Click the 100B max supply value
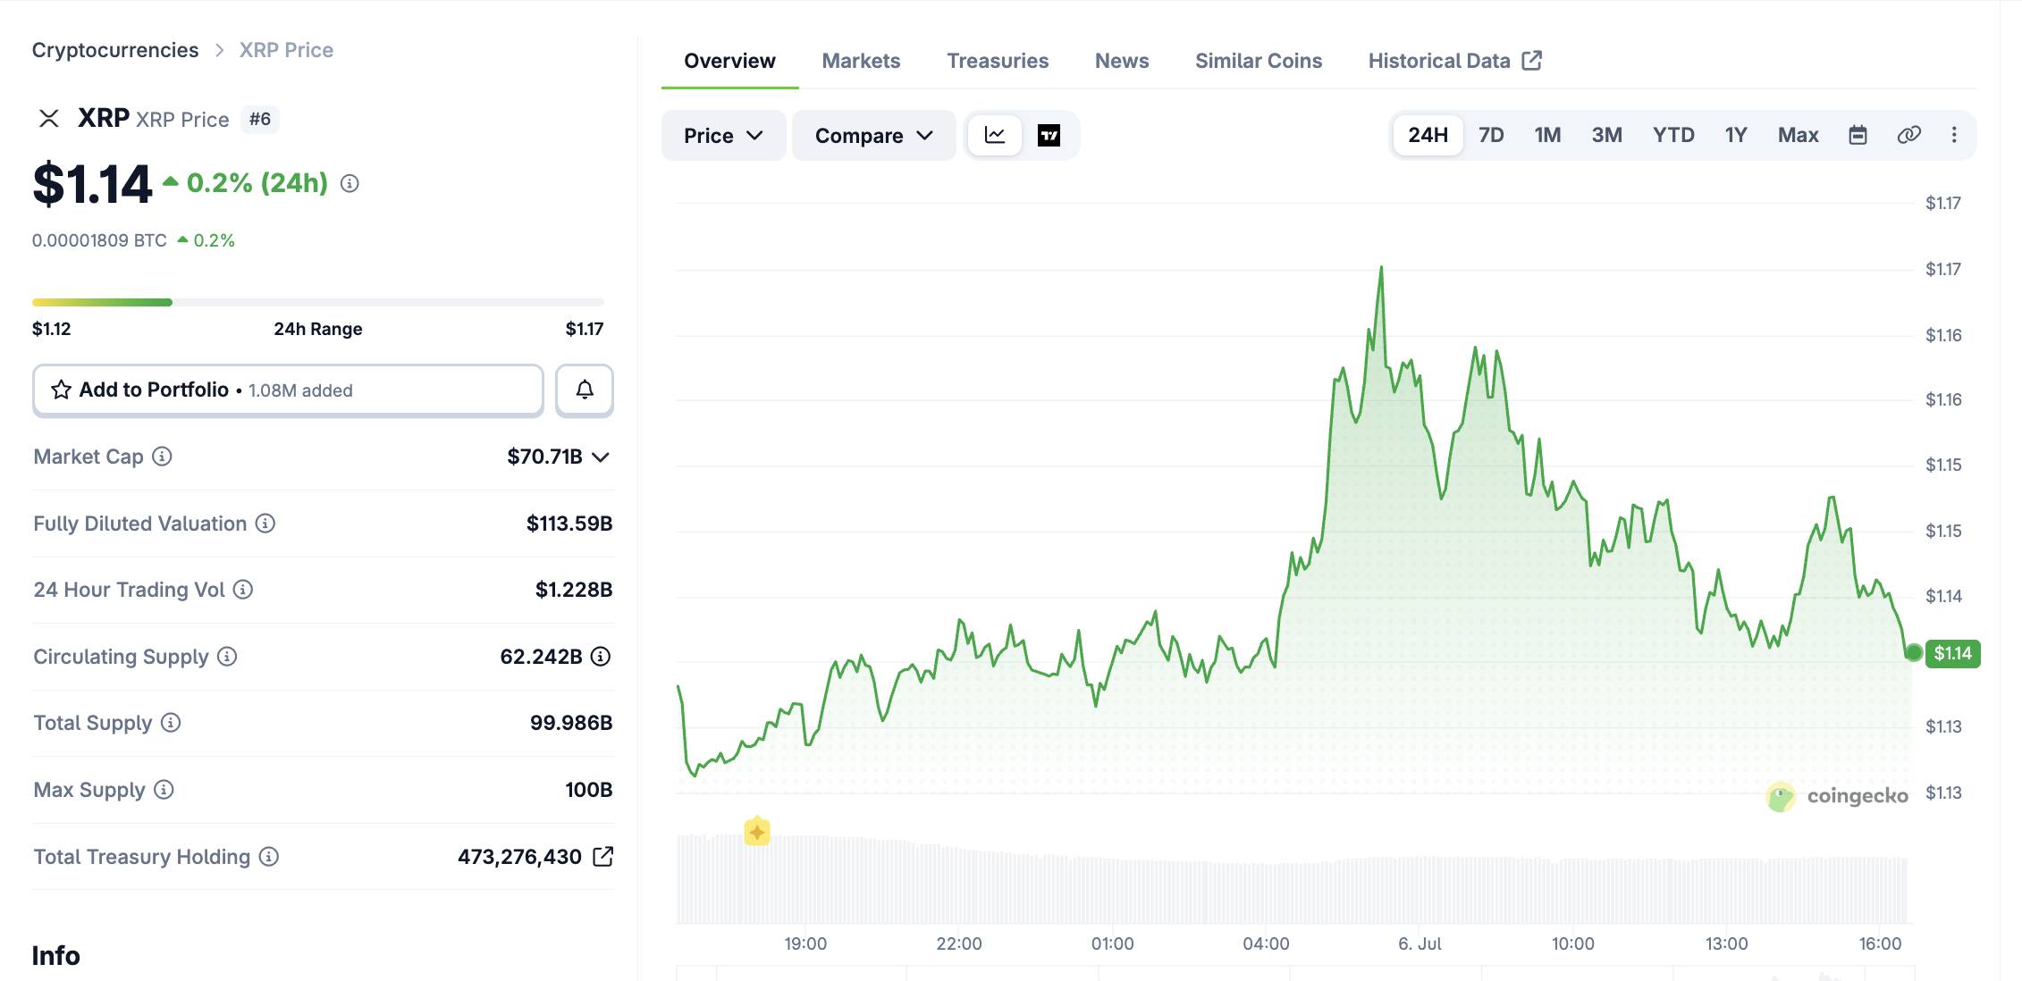 pos(589,790)
